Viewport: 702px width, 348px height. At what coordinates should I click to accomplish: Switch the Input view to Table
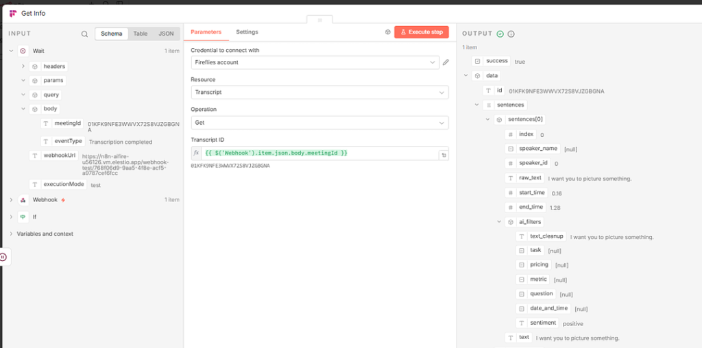click(140, 34)
